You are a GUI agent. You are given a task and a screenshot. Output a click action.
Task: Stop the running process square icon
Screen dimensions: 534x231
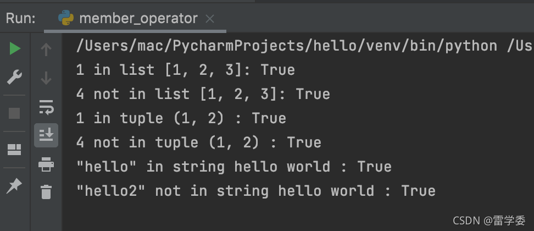(x=14, y=113)
